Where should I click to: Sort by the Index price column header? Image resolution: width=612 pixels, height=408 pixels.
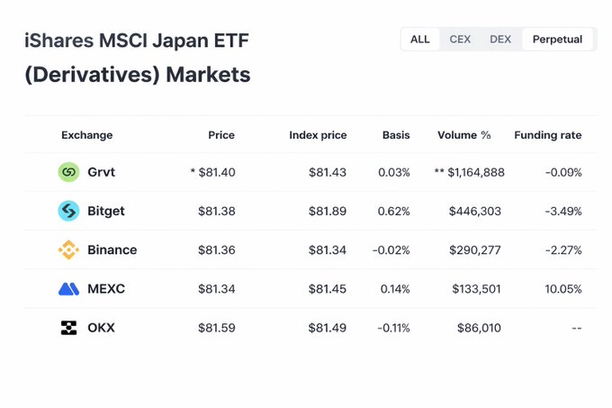coord(318,135)
